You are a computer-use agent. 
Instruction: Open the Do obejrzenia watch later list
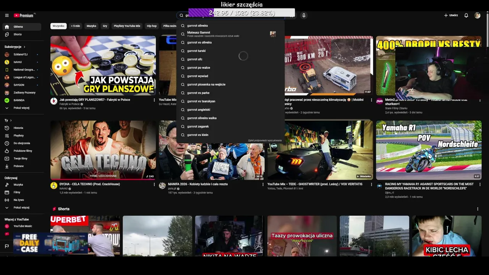point(21,143)
